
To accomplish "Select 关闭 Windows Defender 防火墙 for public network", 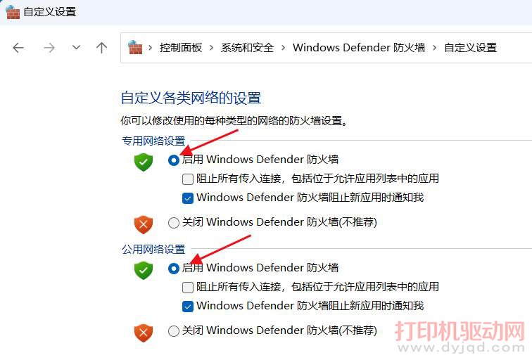I will pos(174,331).
